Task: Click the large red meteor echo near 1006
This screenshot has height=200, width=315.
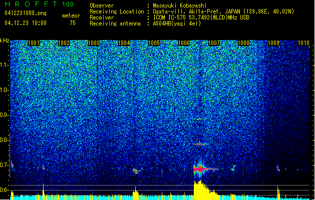Action: [203, 169]
